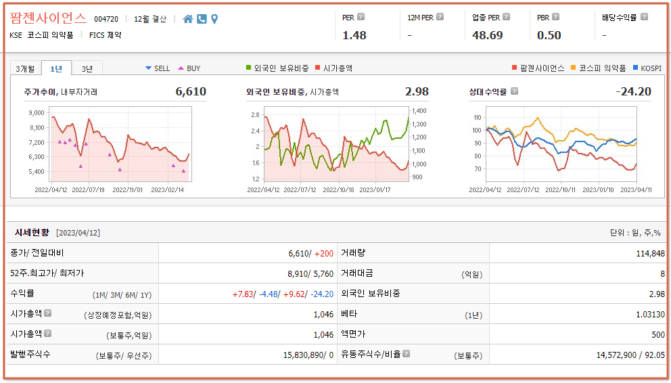Open help icon next to 12M PER
The height and width of the screenshot is (383, 671).
(x=440, y=17)
